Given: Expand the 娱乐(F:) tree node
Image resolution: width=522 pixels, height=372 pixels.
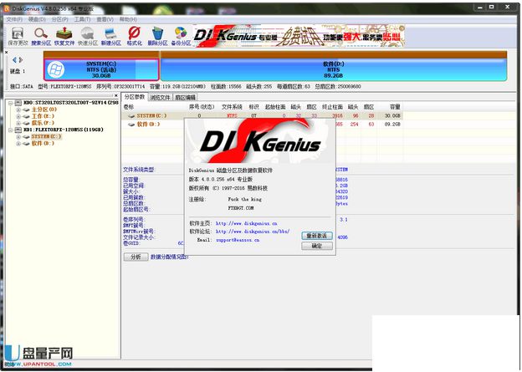Looking at the screenshot, I should click(x=18, y=123).
